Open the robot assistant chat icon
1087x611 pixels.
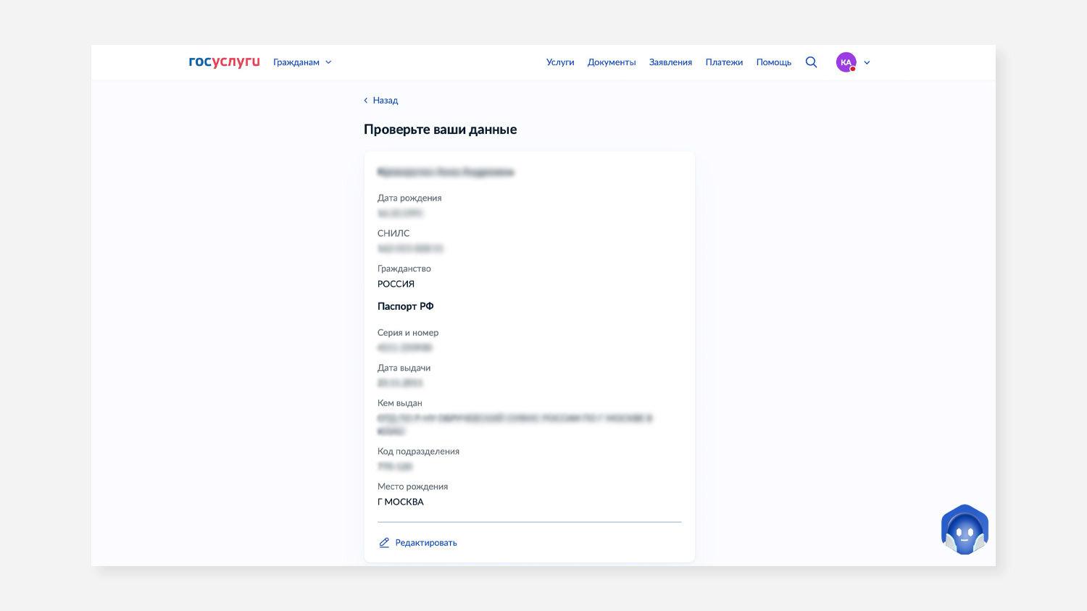tap(965, 531)
